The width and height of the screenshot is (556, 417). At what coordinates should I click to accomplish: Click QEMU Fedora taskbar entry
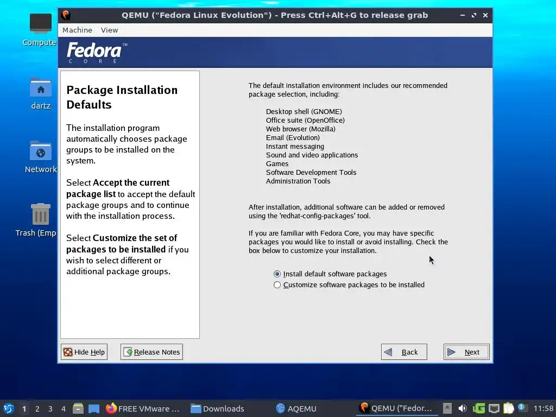(x=396, y=408)
